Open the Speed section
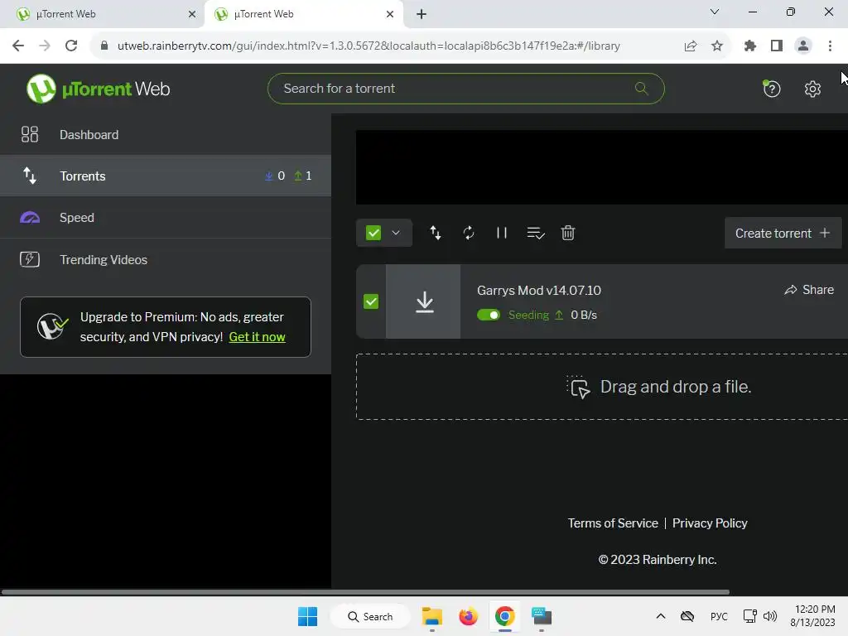Image resolution: width=848 pixels, height=636 pixels. 166,218
